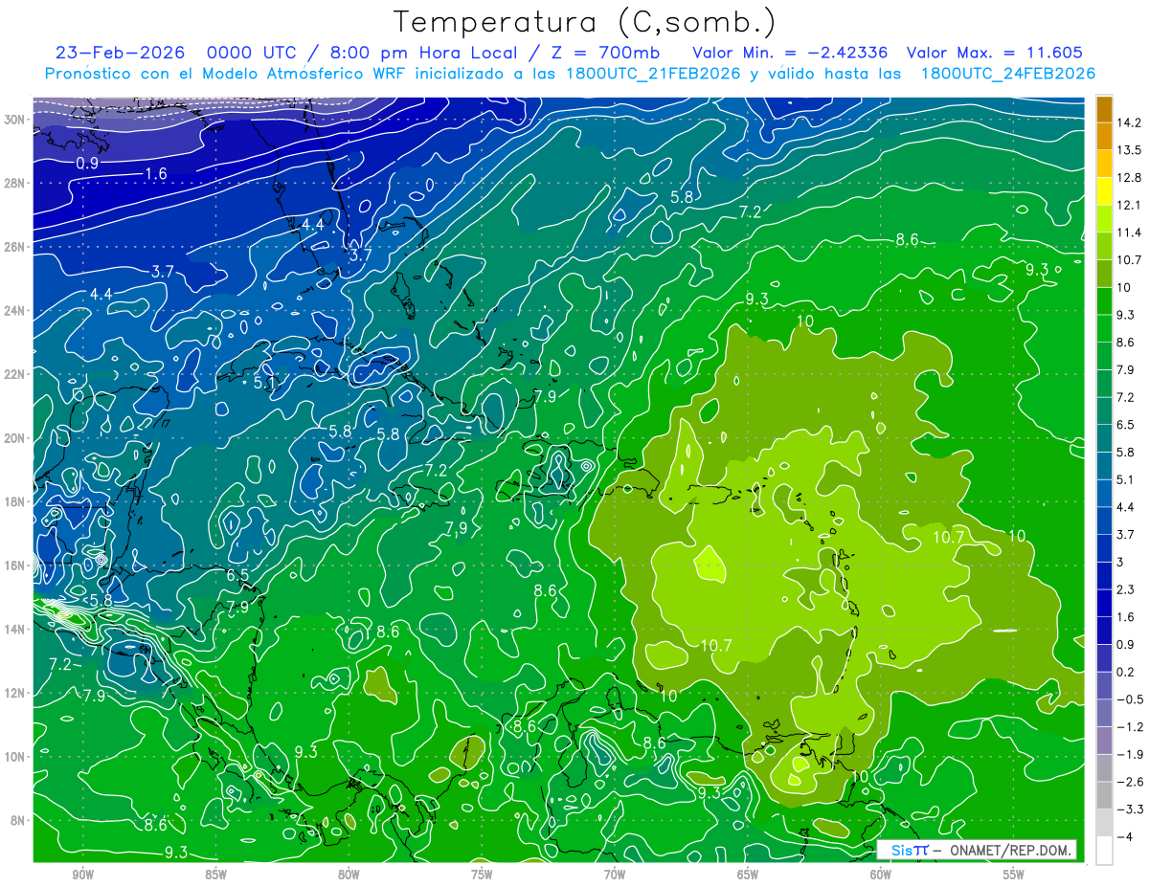
Task: Pick the white swatch below -4 on the scale
Action: pos(1104,850)
